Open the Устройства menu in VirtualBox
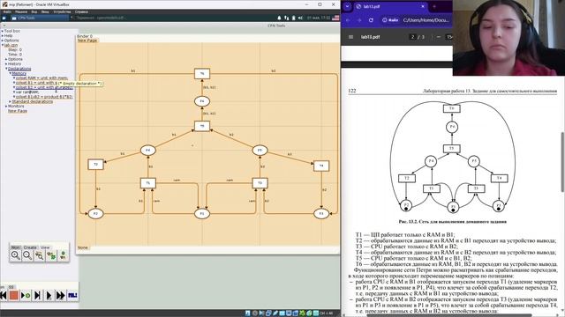565x317 pixels. [62, 11]
